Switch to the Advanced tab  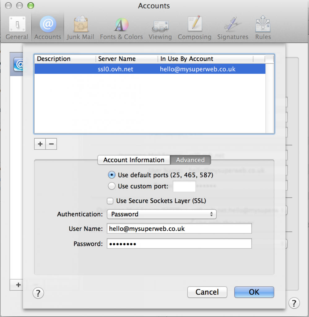190,160
